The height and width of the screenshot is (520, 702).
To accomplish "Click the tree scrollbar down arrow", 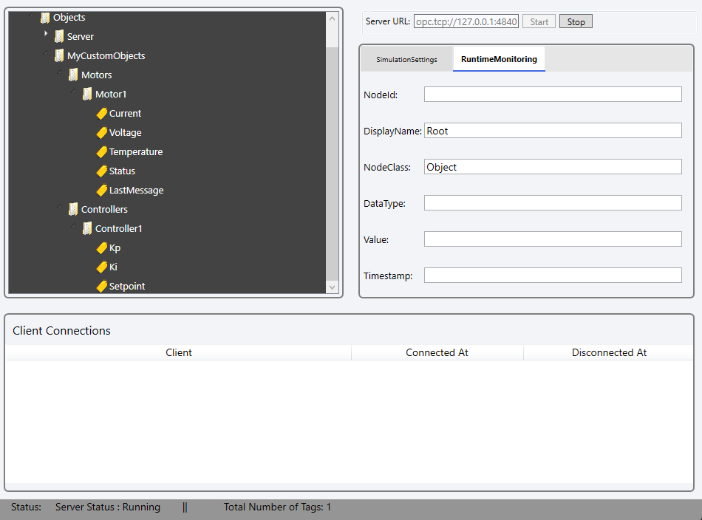I will (x=332, y=287).
